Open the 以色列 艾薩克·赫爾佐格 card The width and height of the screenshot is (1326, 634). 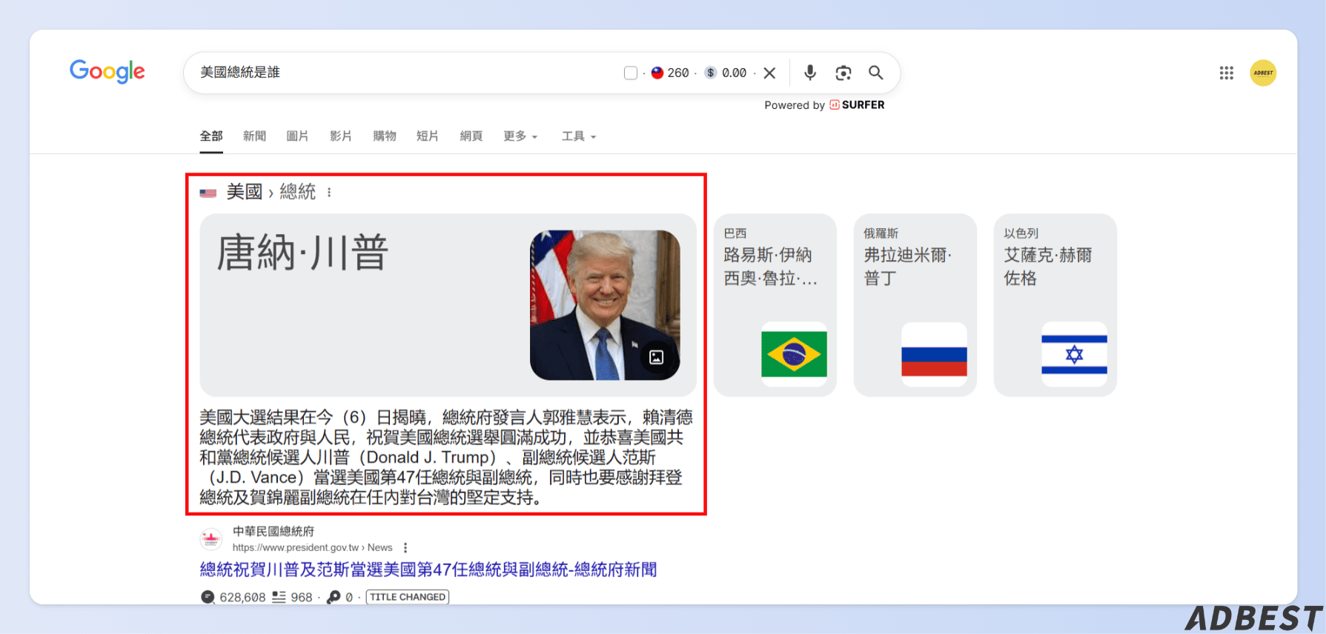(x=1055, y=305)
